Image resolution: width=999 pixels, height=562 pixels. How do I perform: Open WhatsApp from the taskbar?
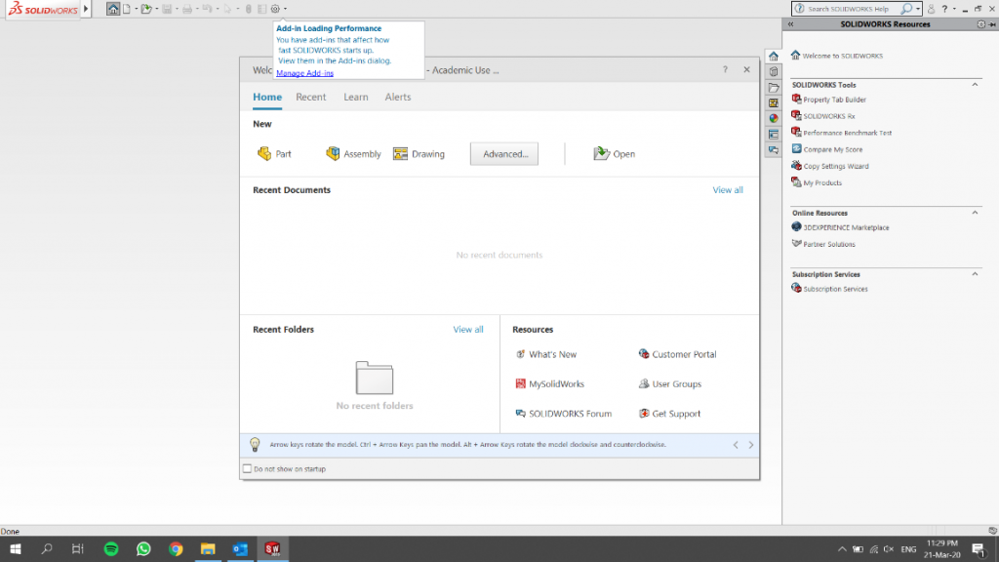pyautogui.click(x=143, y=548)
